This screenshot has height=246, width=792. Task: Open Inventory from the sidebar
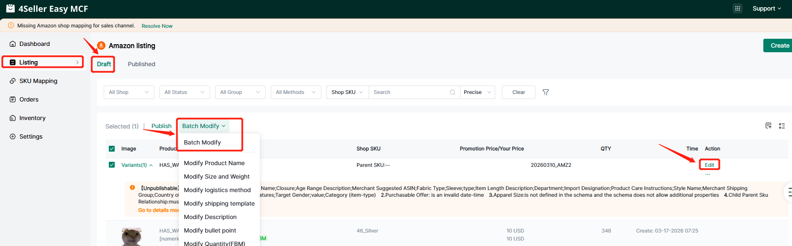(x=32, y=118)
